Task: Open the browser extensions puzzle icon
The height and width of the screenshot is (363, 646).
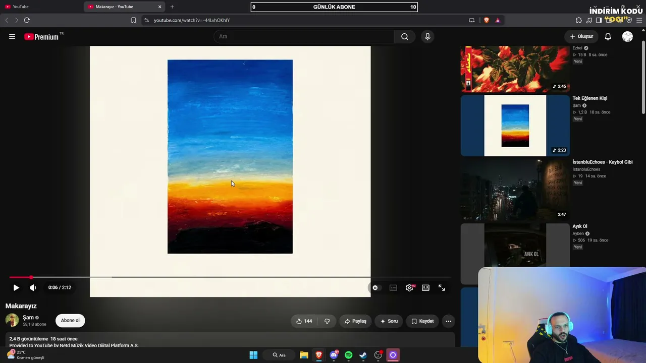Action: tap(579, 20)
